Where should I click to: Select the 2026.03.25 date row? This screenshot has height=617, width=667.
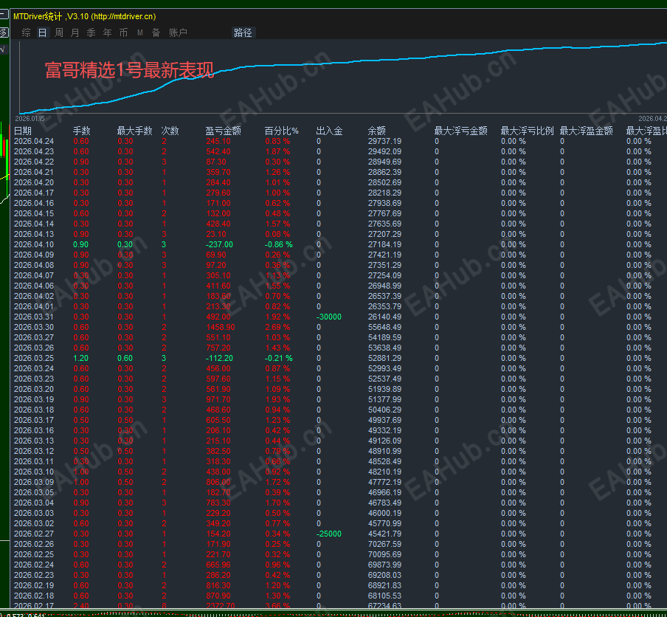pyautogui.click(x=34, y=358)
